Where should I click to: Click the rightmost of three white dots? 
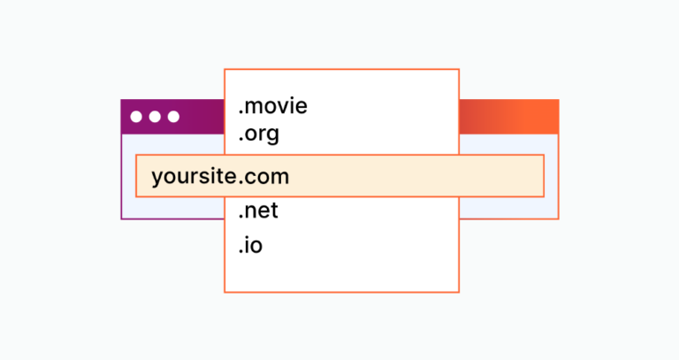173,117
